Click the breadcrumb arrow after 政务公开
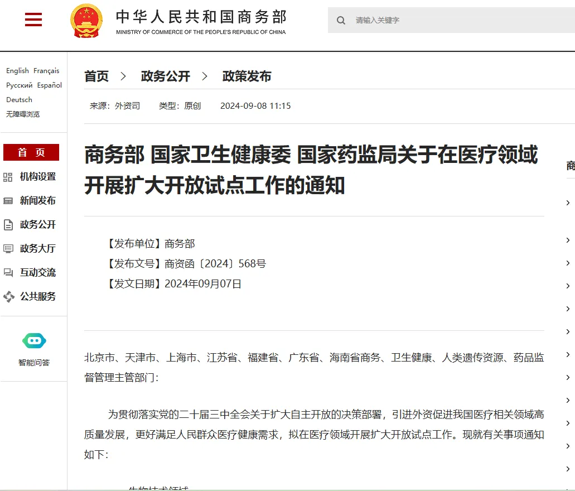The image size is (575, 491). (x=205, y=76)
